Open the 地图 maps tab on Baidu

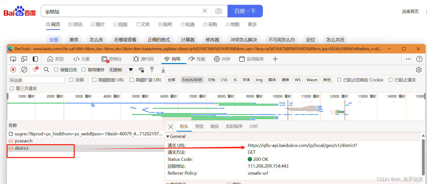point(232,24)
